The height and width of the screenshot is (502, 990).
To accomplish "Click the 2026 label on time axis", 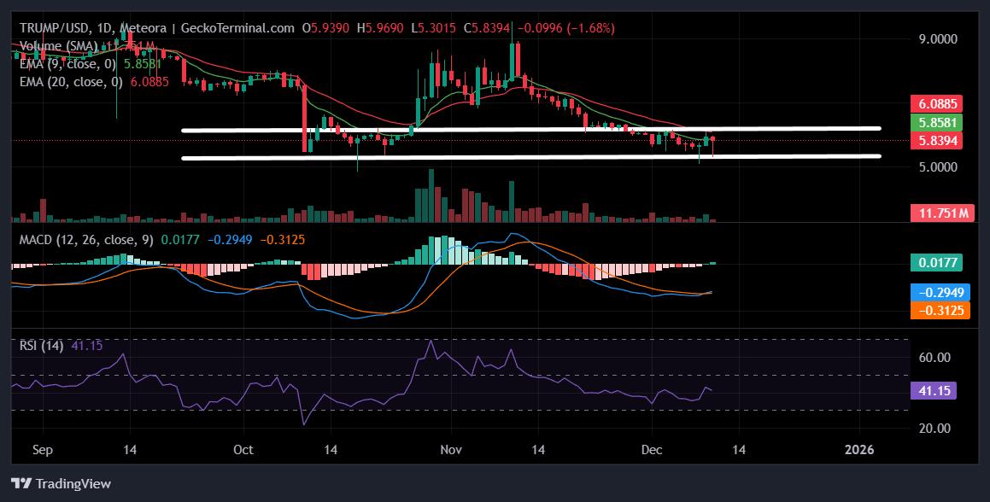I will (x=859, y=450).
